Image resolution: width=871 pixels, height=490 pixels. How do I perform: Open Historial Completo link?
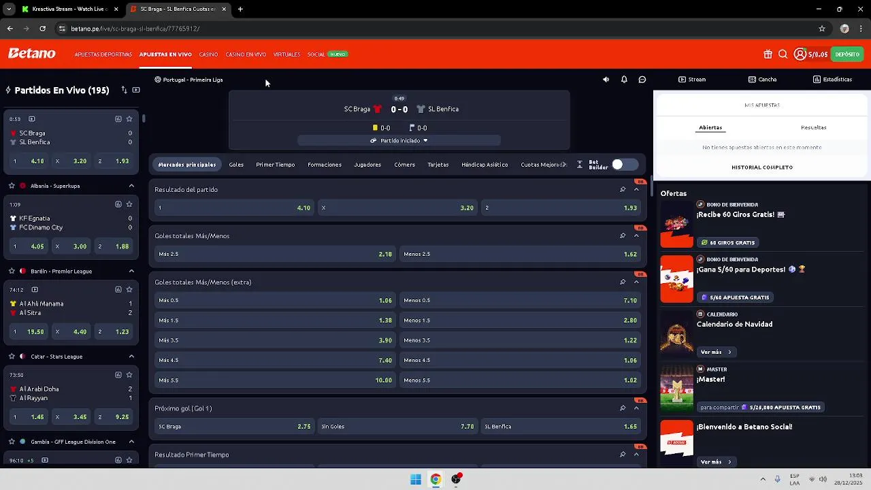coord(761,167)
